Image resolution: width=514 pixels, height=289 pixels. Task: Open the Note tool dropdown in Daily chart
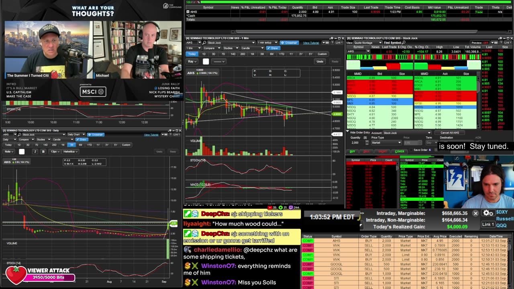coord(9,151)
